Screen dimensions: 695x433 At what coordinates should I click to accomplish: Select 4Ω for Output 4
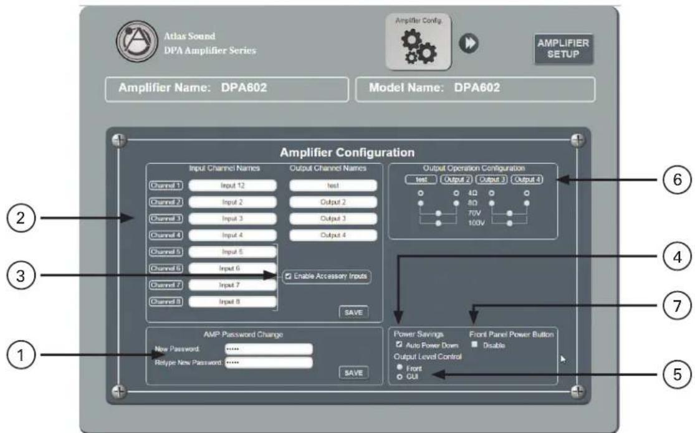pos(527,193)
